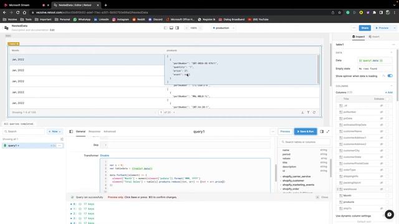The width and height of the screenshot is (399, 224).
Task: Toggle the bottom panel layout icon
Action: [x=171, y=28]
